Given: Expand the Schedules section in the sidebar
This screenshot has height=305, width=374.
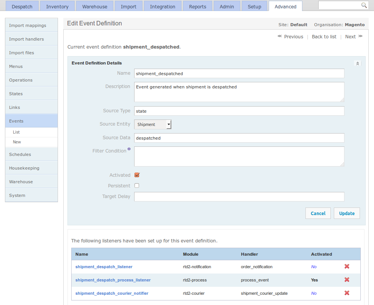Looking at the screenshot, I should pyautogui.click(x=19, y=154).
